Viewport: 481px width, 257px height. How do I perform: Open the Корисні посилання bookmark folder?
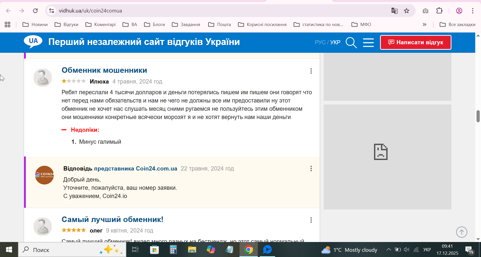262,24
